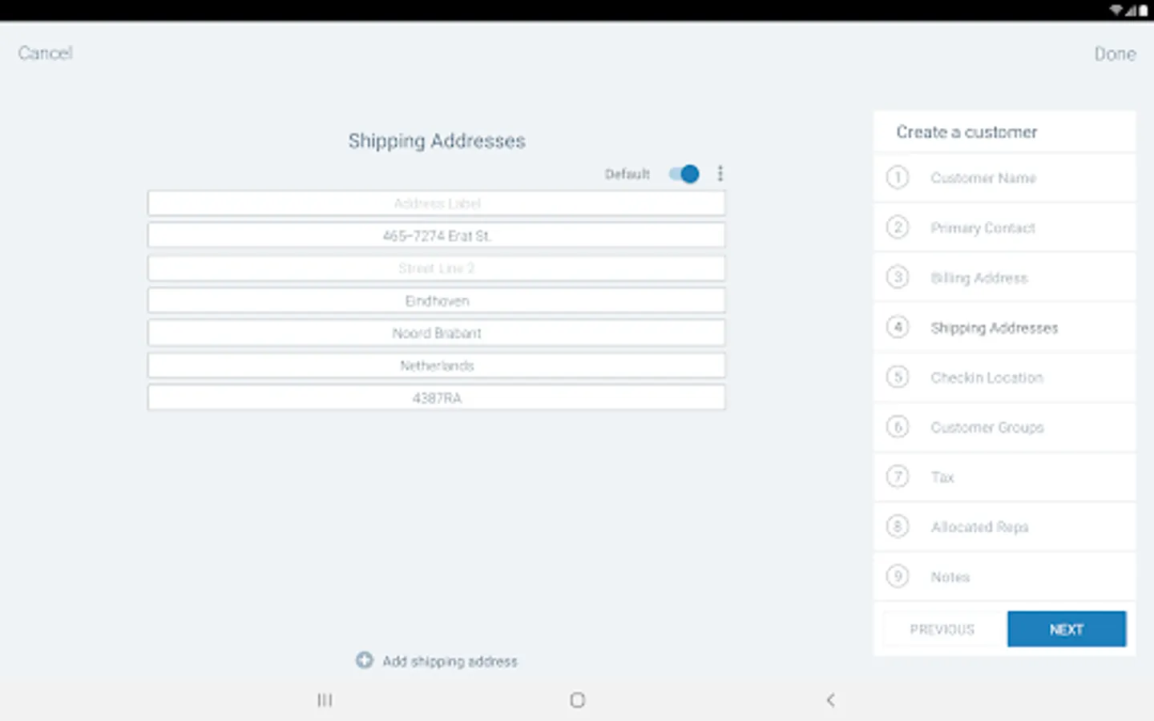
Task: Select step 4 circle icon
Action: (898, 327)
